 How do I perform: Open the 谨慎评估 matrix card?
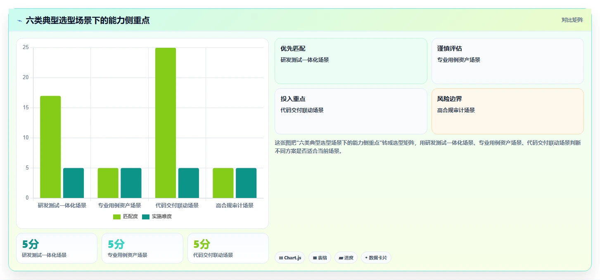508,61
